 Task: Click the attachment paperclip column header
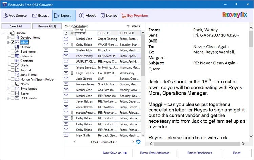tap(72, 33)
